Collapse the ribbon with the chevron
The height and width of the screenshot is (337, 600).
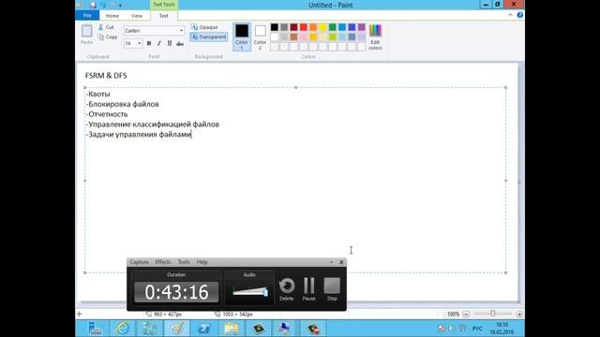(x=510, y=15)
